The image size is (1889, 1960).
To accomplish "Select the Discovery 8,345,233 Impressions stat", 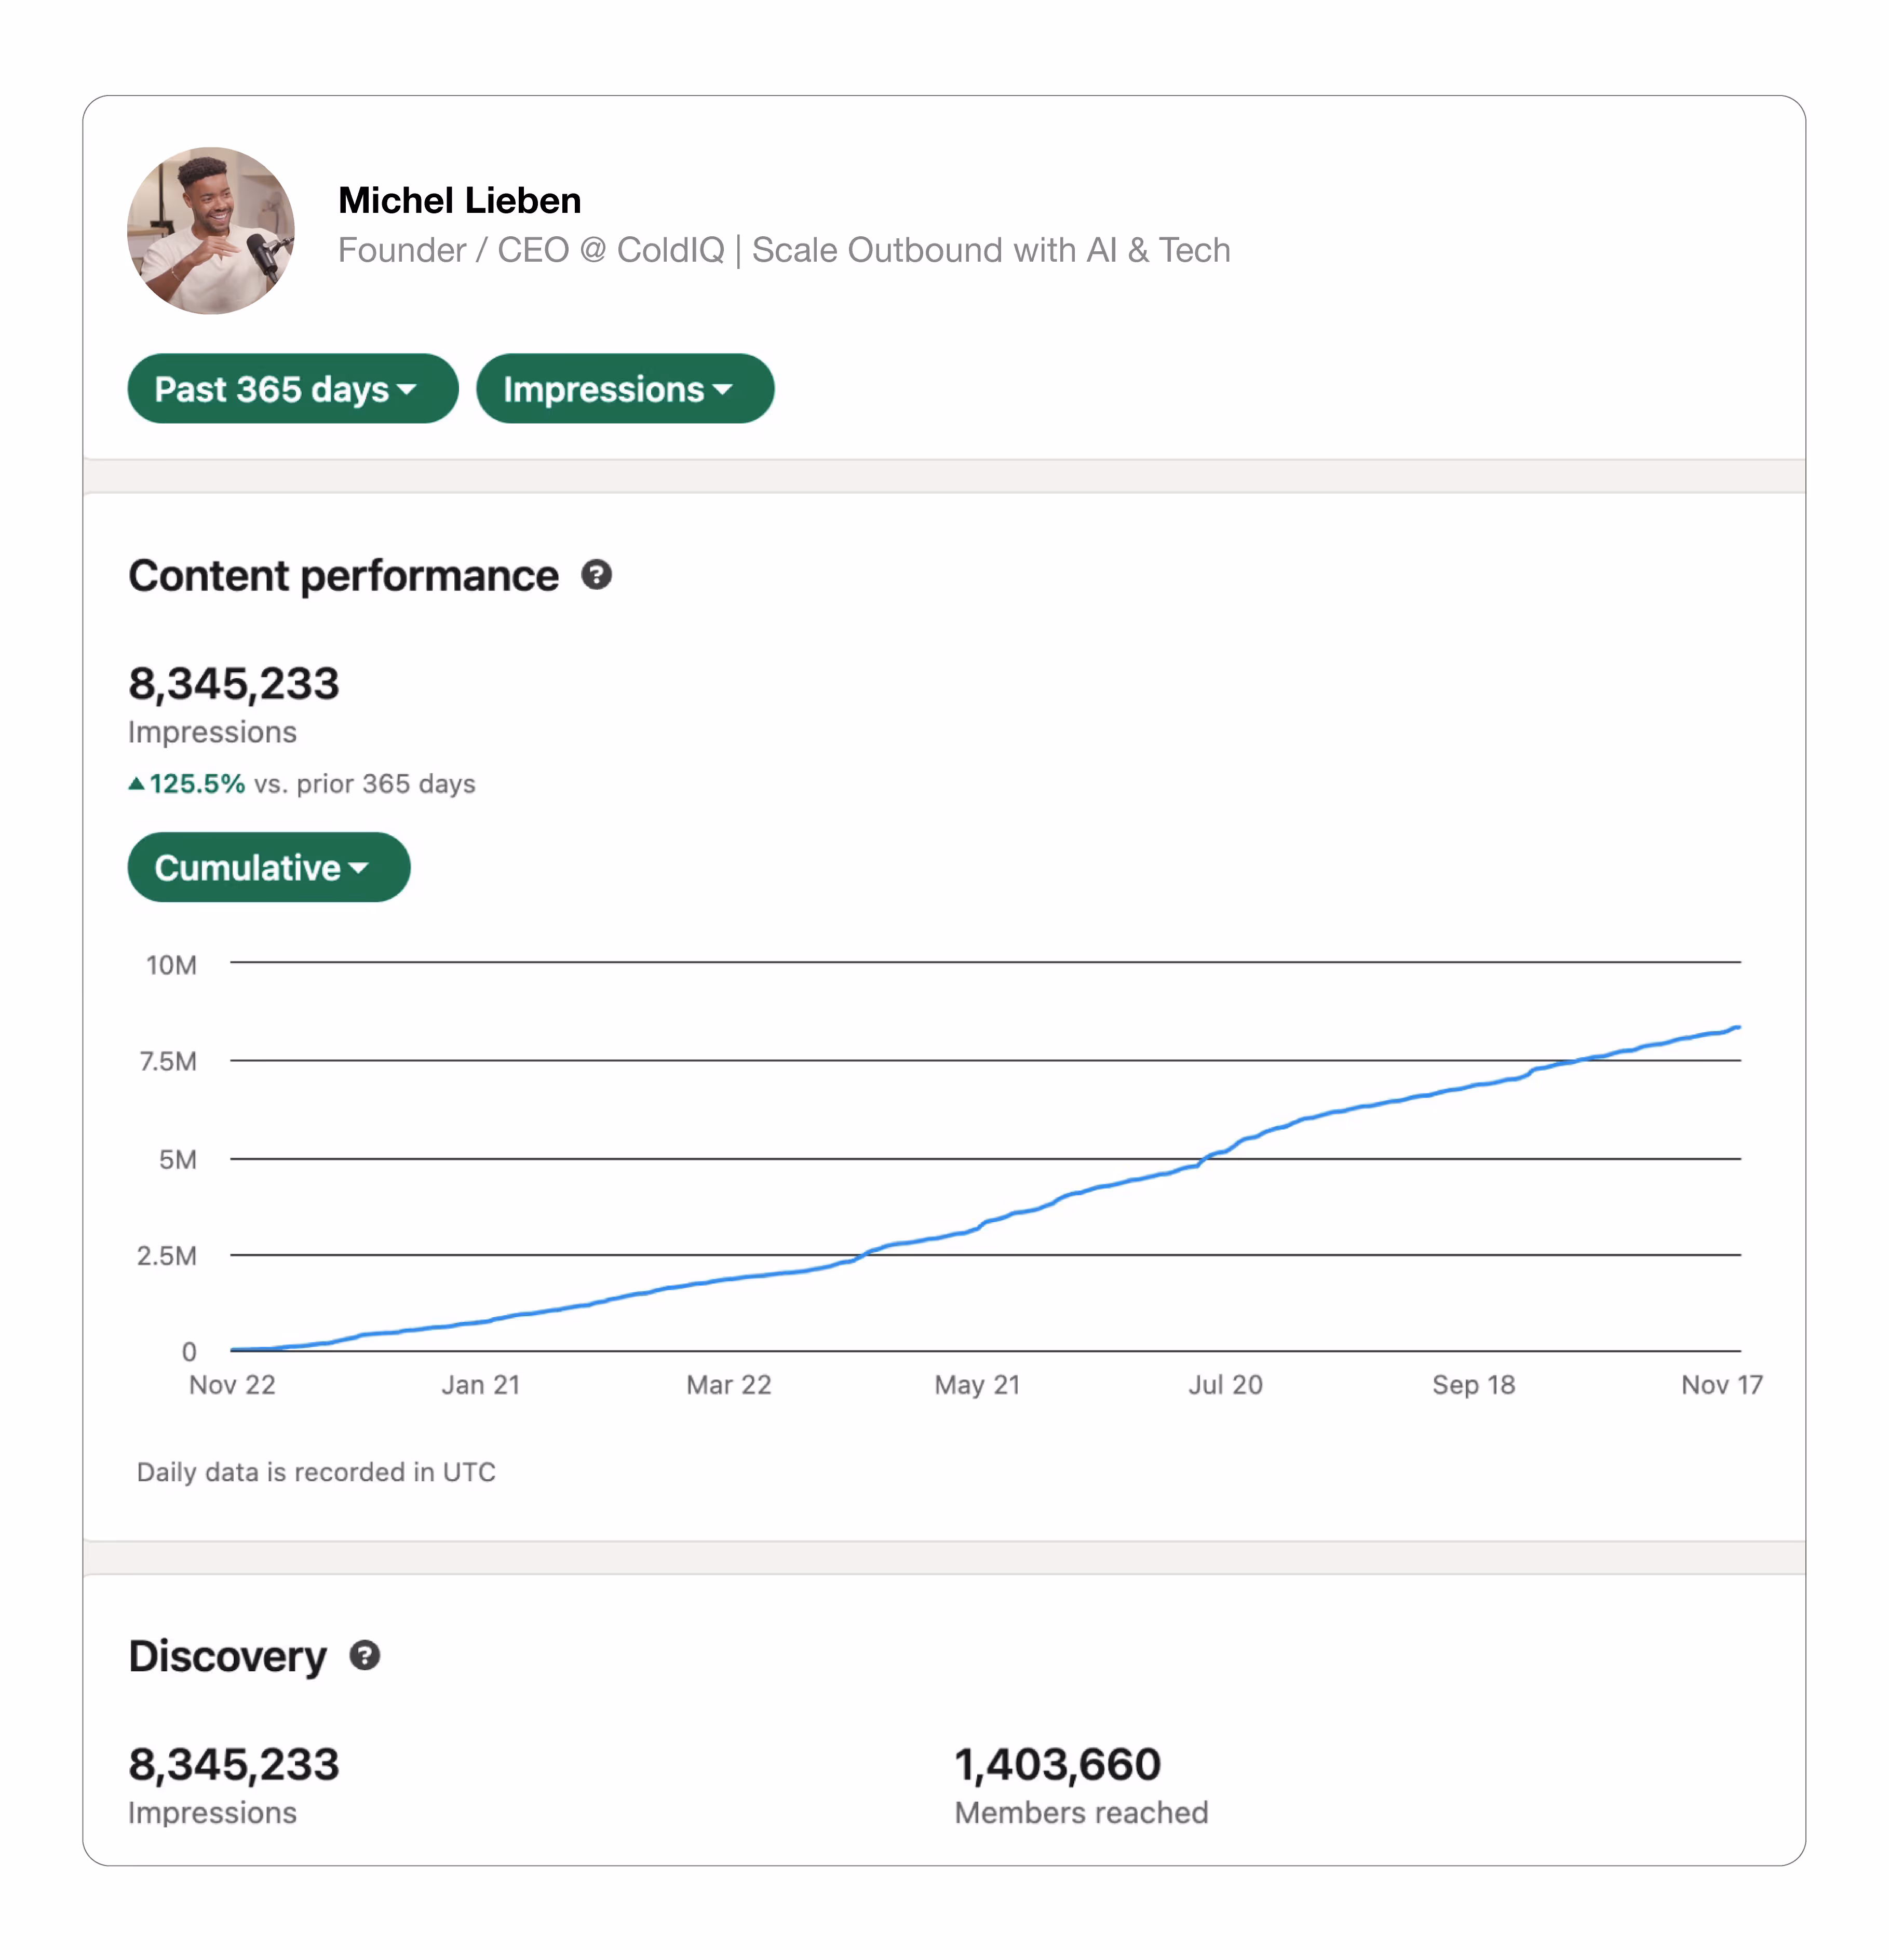I will [x=234, y=1765].
